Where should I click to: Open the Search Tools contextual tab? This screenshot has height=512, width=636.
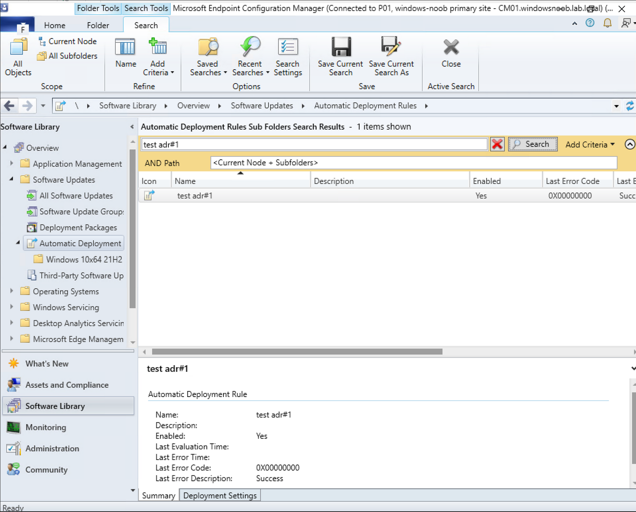click(146, 8)
